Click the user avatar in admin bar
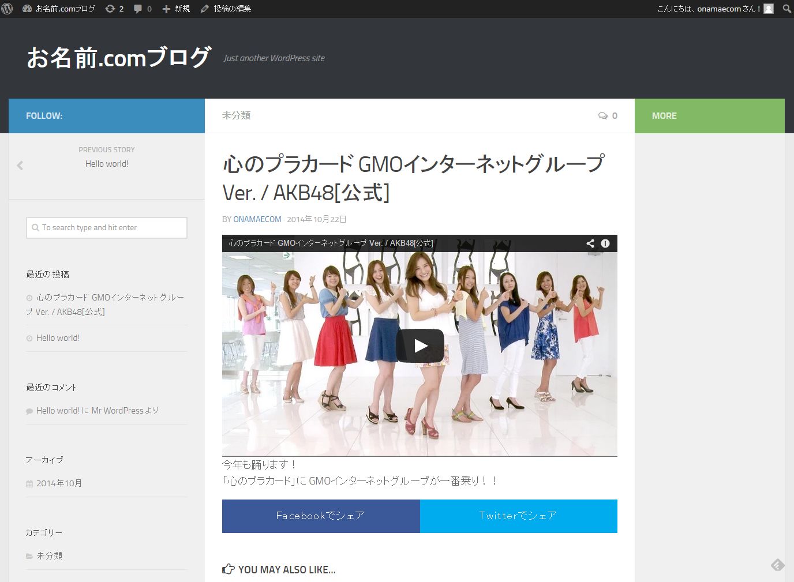Viewport: 794px width, 582px height. tap(769, 9)
